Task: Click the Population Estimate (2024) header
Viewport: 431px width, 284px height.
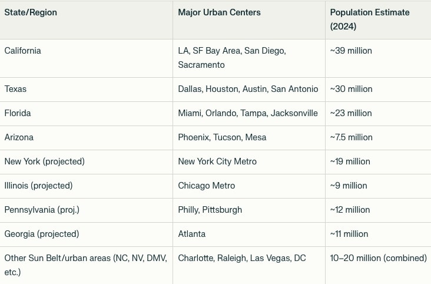Action: click(370, 19)
